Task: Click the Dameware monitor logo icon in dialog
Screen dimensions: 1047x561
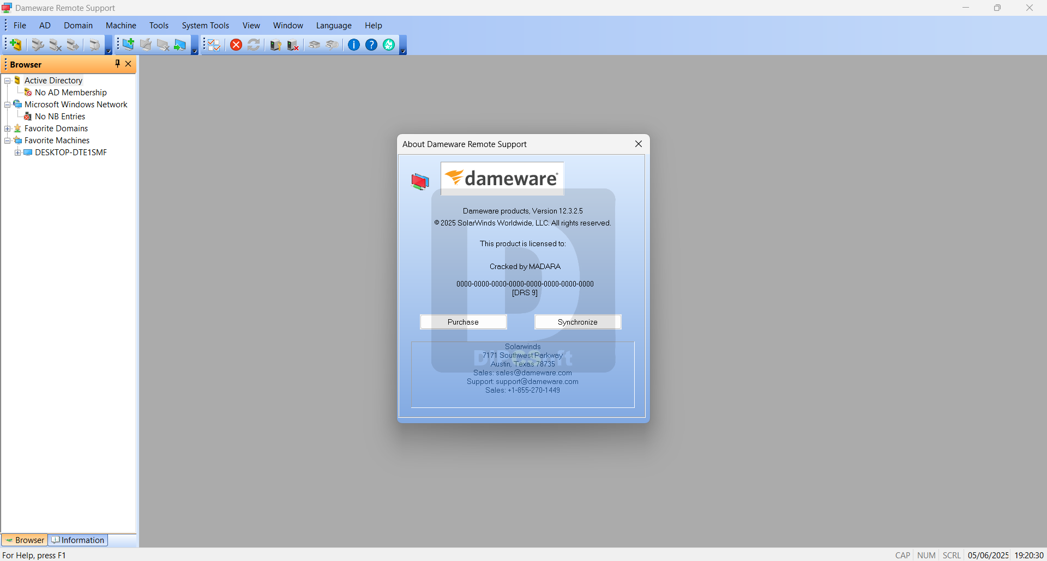Action: point(420,181)
